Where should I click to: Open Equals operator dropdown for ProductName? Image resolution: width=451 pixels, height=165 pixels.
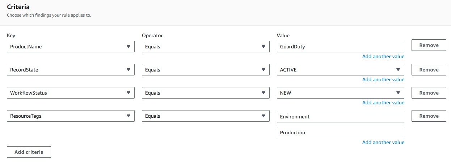205,47
